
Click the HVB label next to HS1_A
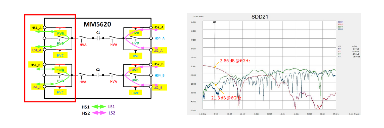coord(61,33)
